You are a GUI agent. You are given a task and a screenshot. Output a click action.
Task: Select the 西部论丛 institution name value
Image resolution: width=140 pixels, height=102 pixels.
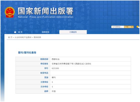tap(56, 59)
